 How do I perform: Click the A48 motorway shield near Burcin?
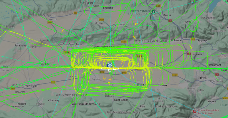point(170,21)
